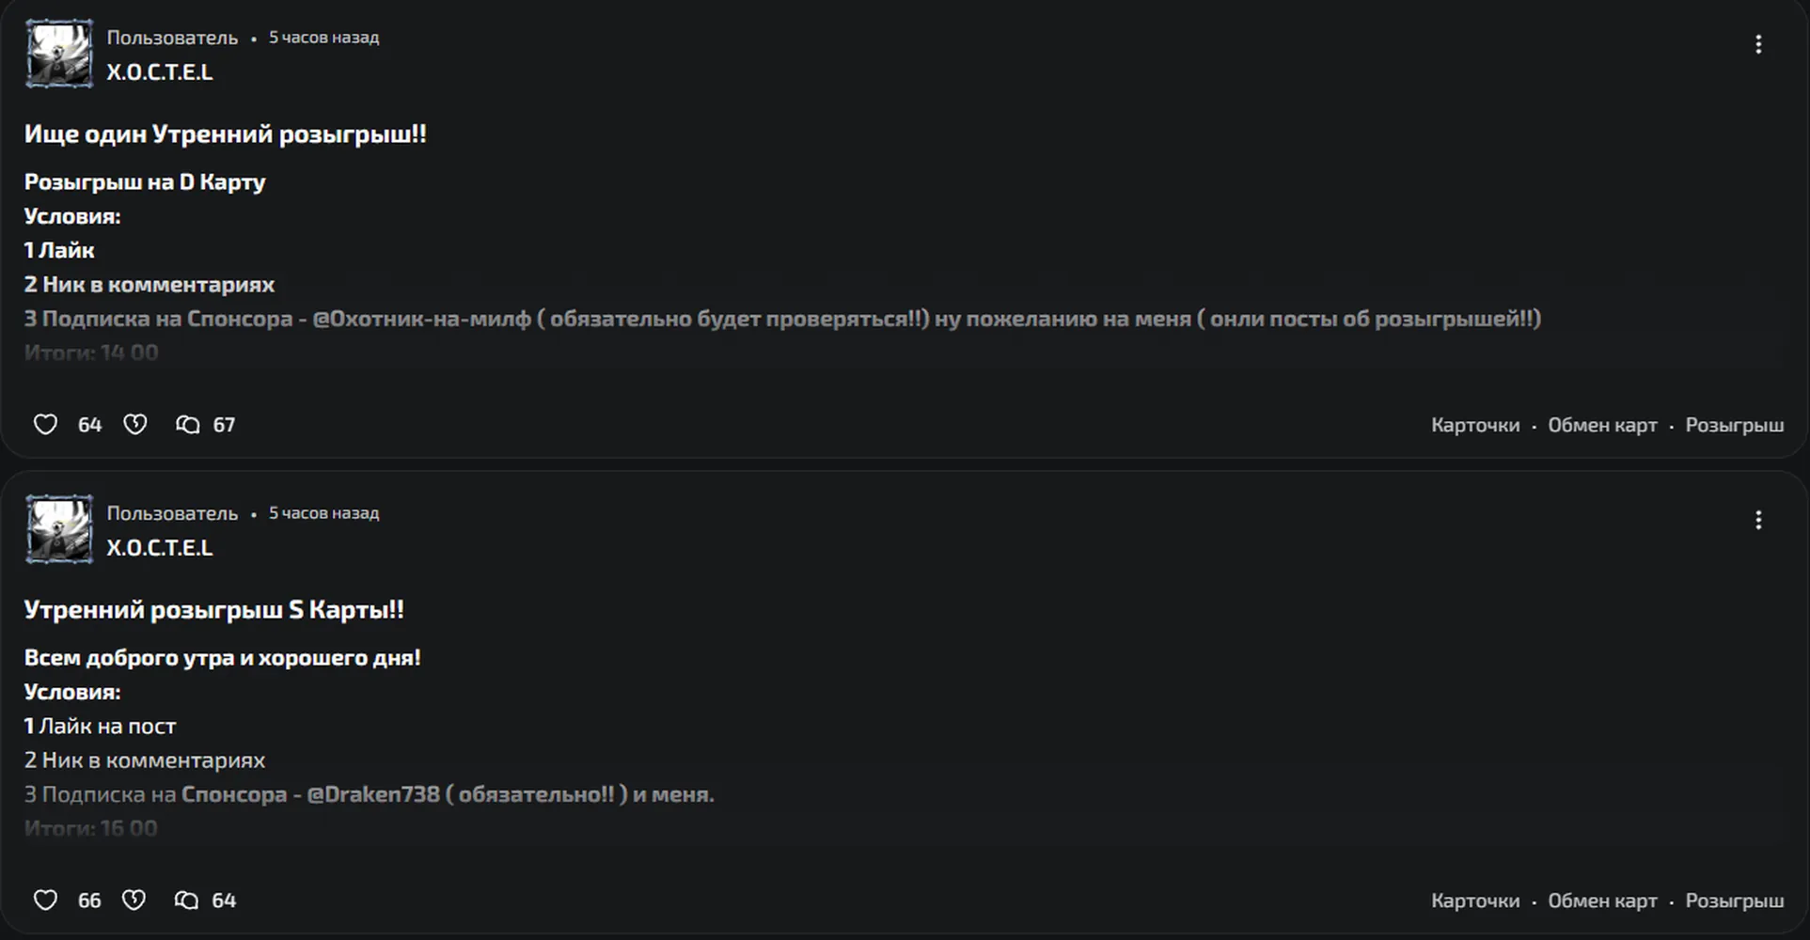1810x940 pixels.
Task: Select the Обмен карт tag on the first post
Action: (1602, 425)
